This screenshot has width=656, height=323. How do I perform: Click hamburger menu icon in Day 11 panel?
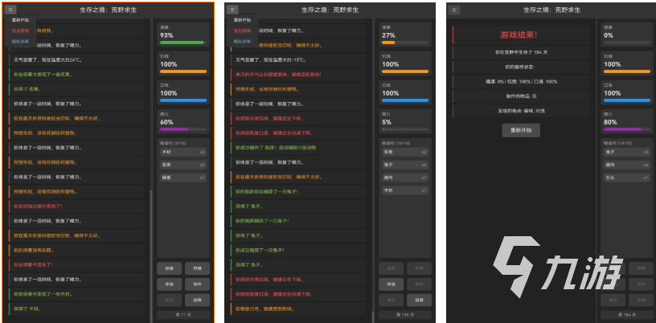tap(11, 10)
